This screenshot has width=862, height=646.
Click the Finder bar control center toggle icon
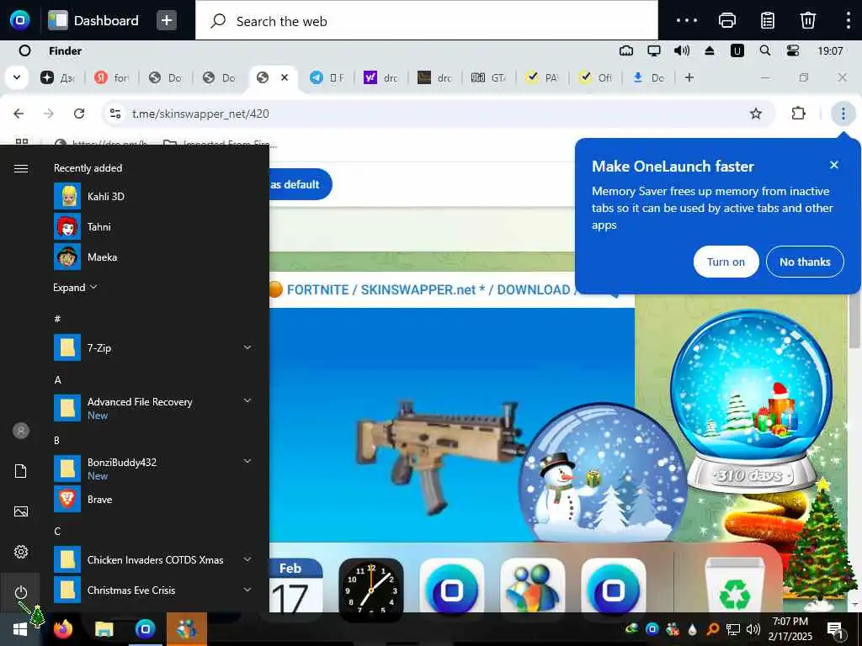(x=793, y=50)
